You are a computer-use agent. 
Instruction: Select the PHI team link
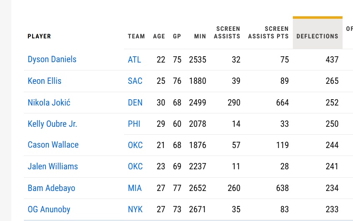[134, 124]
